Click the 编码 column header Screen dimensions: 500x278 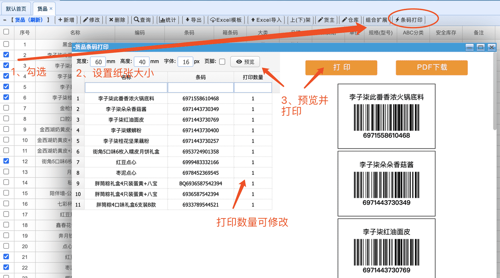[140, 33]
